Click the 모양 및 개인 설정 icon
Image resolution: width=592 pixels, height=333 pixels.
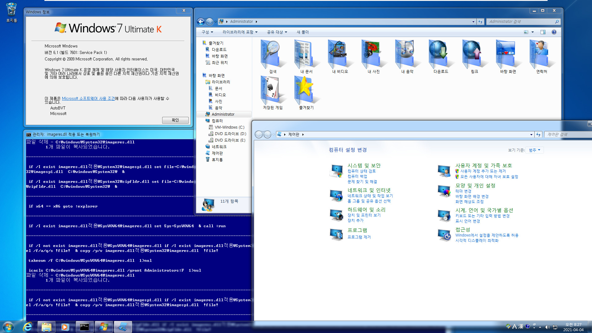[444, 191]
